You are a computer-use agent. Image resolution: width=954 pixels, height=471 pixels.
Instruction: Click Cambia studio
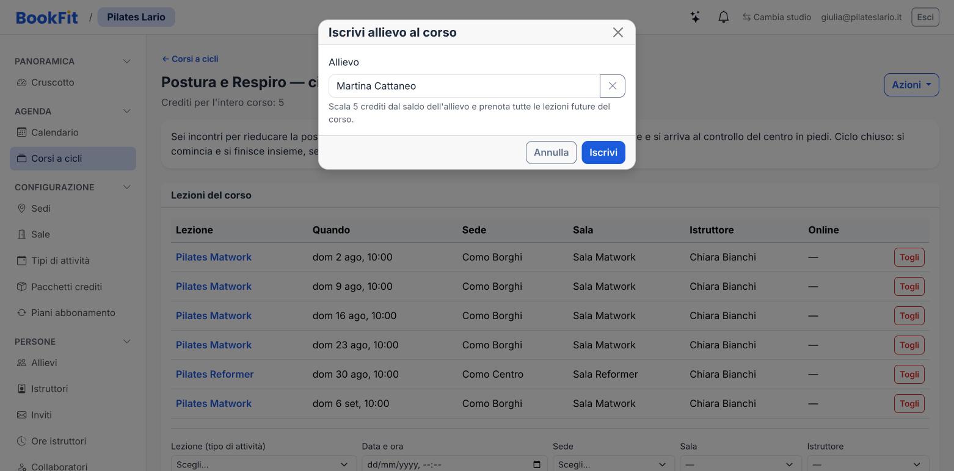coord(777,17)
